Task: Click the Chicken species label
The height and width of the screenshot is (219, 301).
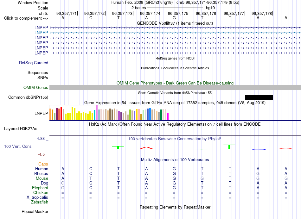Action: coord(41,192)
